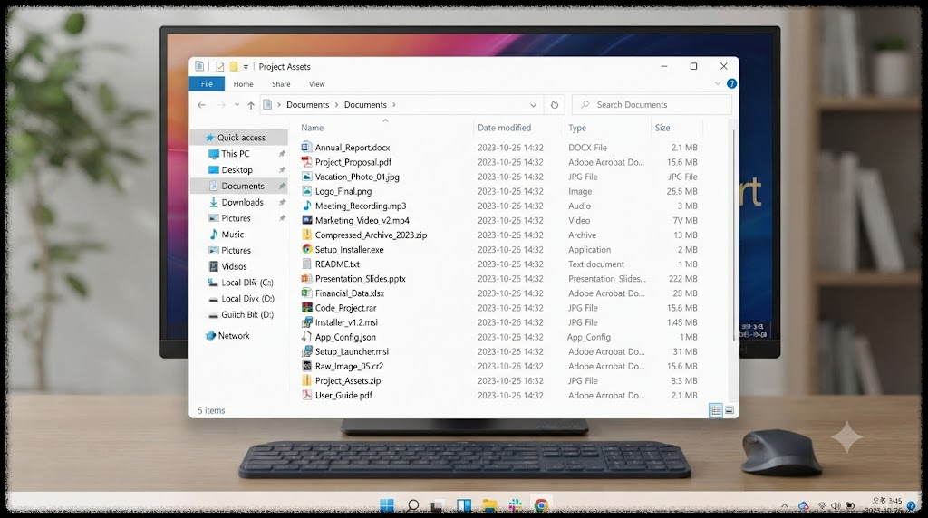Select Setup_Launcher.msi in the file list
The width and height of the screenshot is (928, 518).
click(x=353, y=351)
